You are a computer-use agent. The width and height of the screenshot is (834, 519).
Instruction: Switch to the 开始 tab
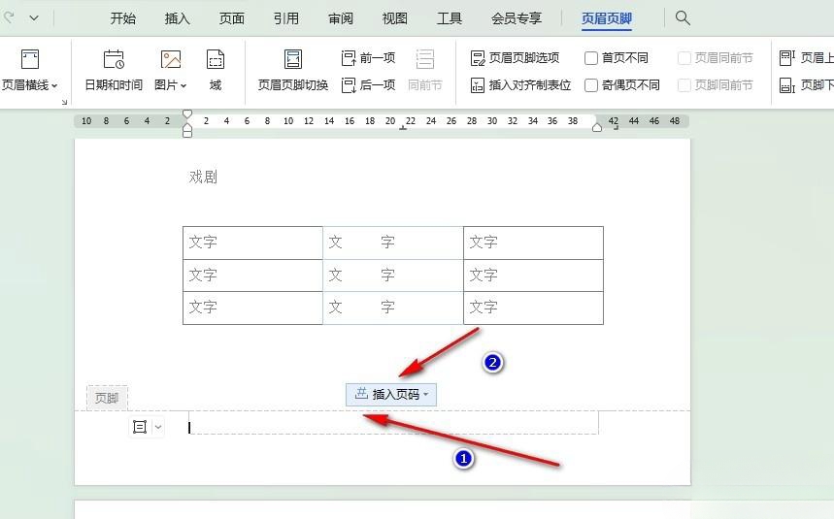click(123, 18)
